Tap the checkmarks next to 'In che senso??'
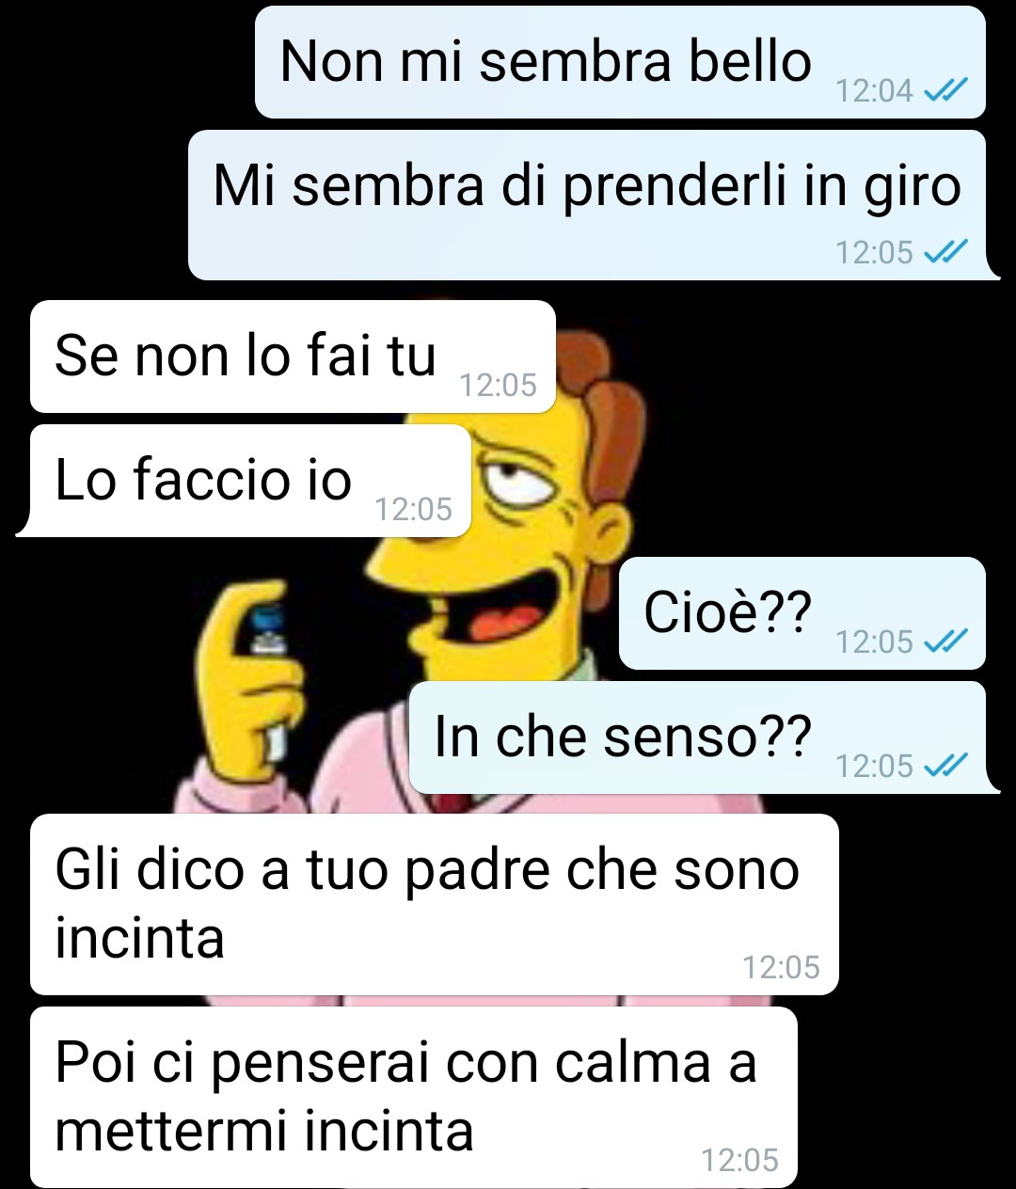This screenshot has width=1016, height=1189. (x=945, y=766)
